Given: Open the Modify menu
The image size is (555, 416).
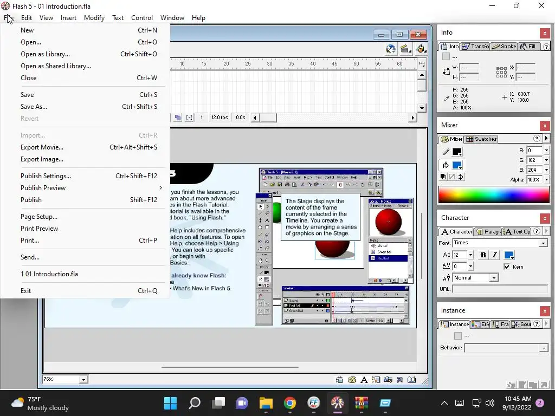Looking at the screenshot, I should point(94,18).
